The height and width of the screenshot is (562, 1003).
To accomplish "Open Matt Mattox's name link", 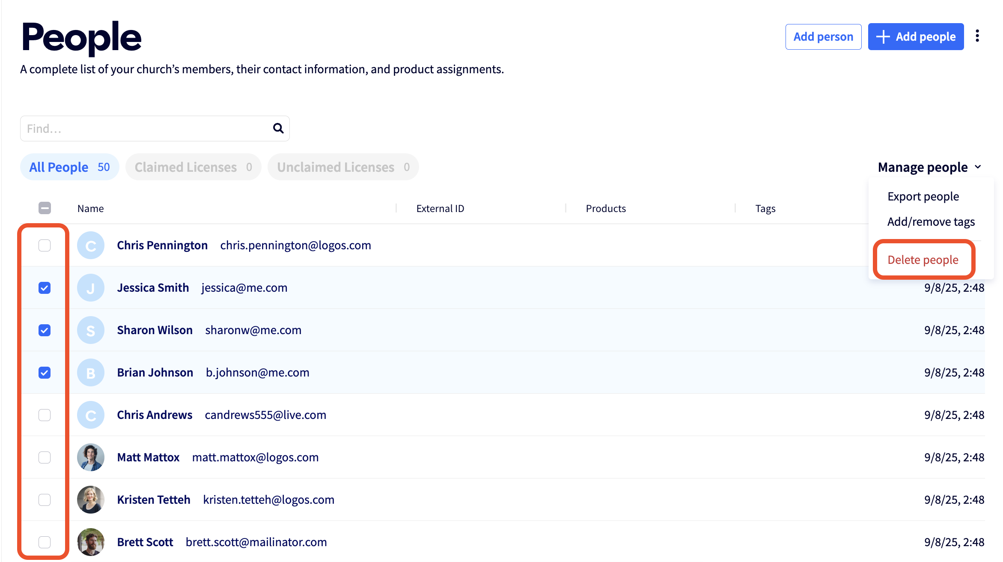I will coord(148,457).
